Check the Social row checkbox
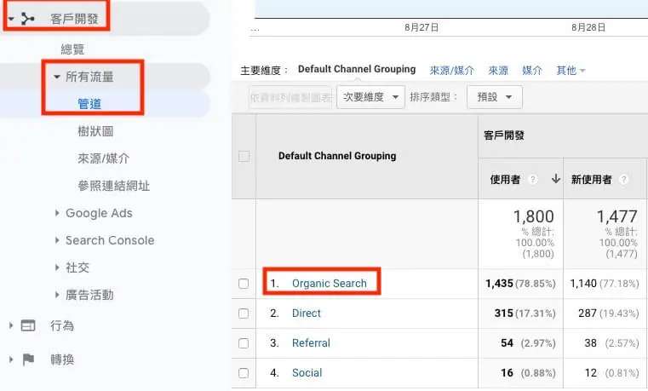648x391 pixels. tap(244, 373)
